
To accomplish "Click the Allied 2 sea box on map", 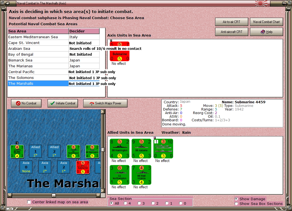I will pyautogui.click(x=54, y=151).
